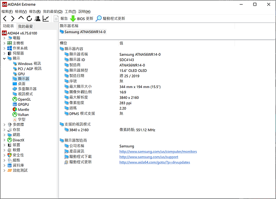276x199 pixels.
Task: Click the 作業系統 Windows logo icon
Action: [x=10, y=48]
